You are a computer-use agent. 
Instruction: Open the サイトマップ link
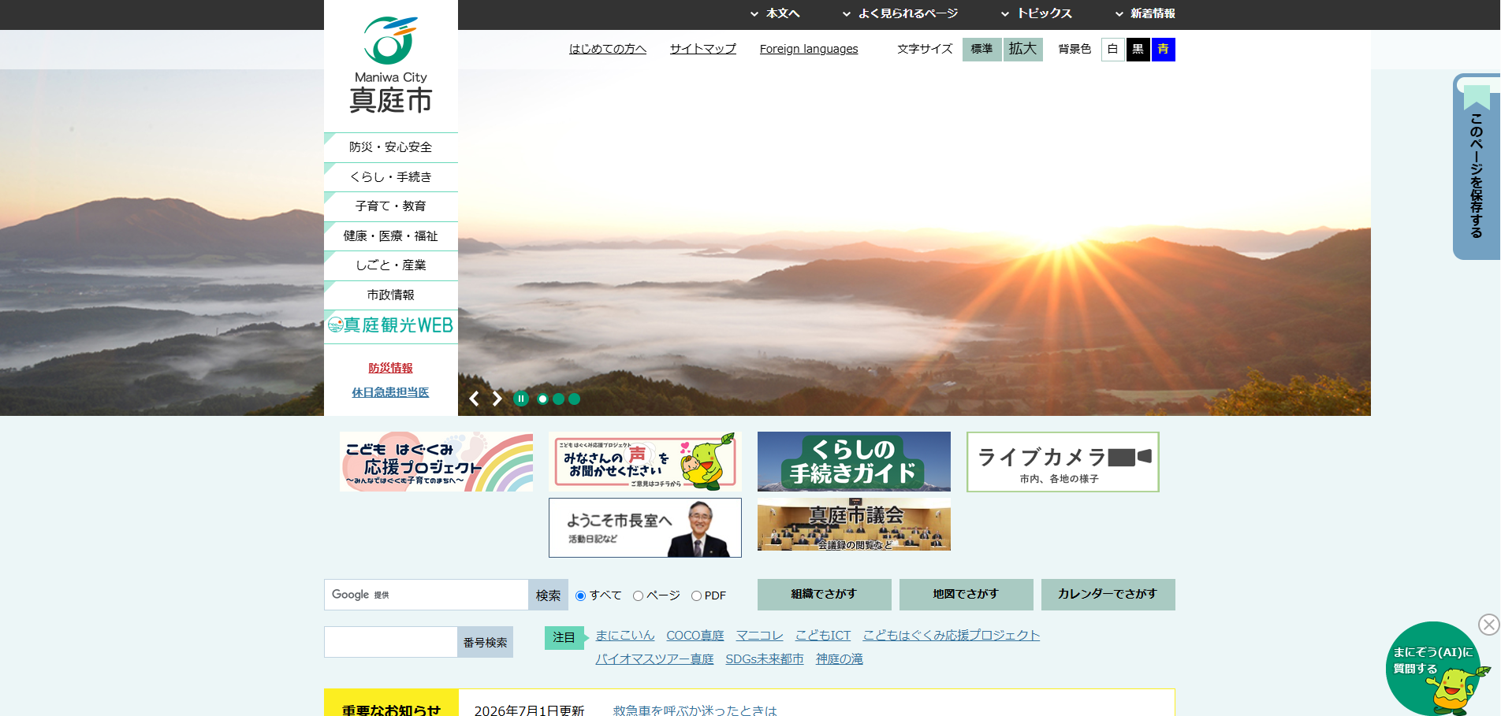(x=703, y=49)
